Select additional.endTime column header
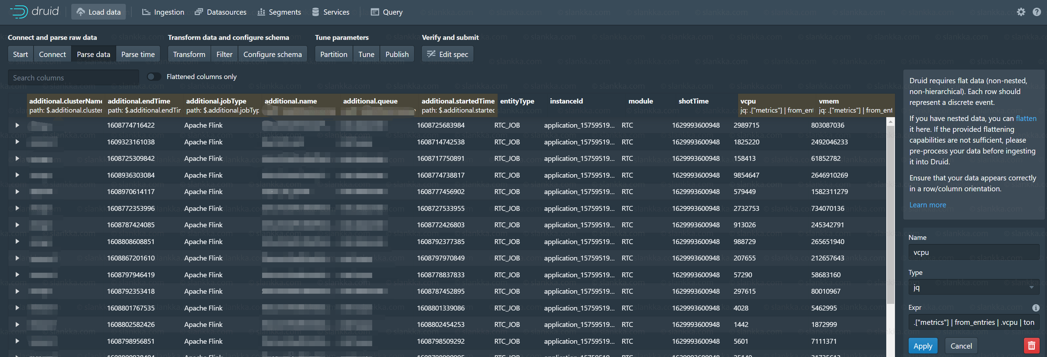This screenshot has width=1047, height=357. (x=144, y=105)
